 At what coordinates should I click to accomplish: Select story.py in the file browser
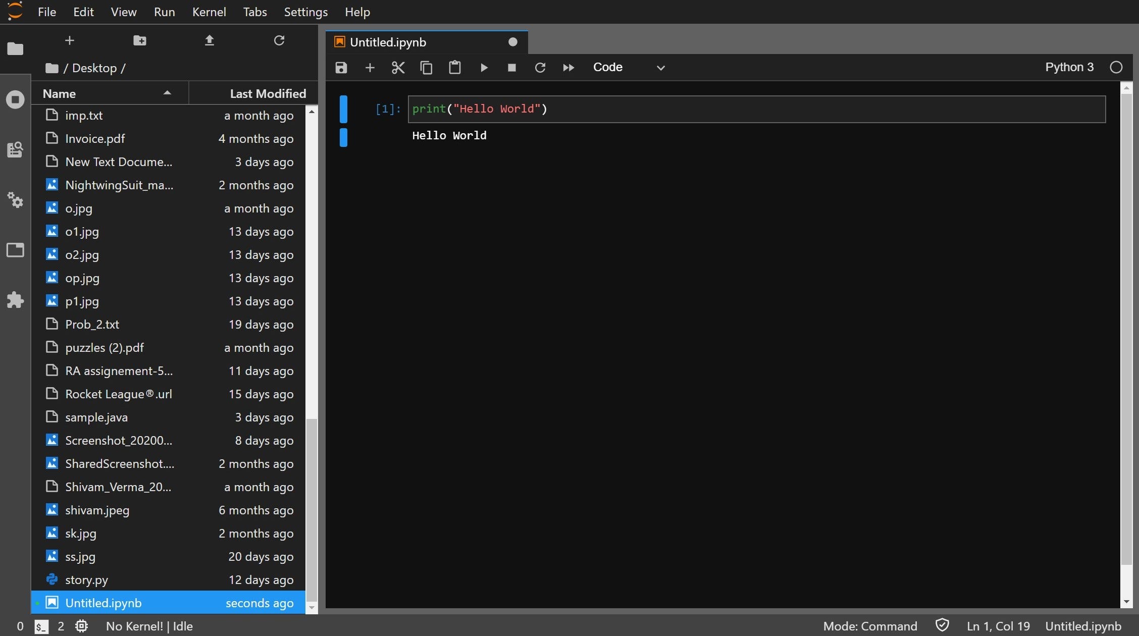pyautogui.click(x=86, y=579)
